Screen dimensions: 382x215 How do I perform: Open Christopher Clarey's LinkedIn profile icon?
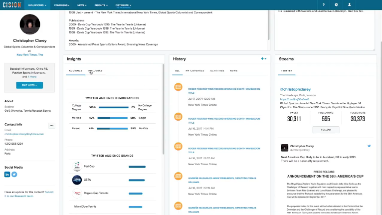(x=7, y=174)
